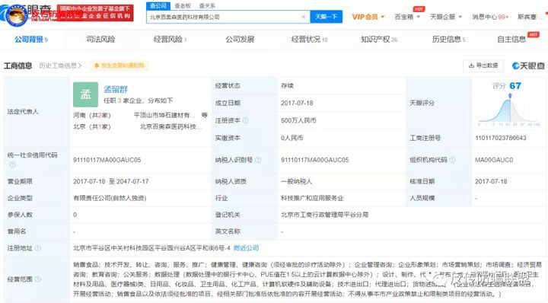The width and height of the screenshot is (548, 303).
Task: Click the 注册资本 help icon
Action: tap(246, 120)
